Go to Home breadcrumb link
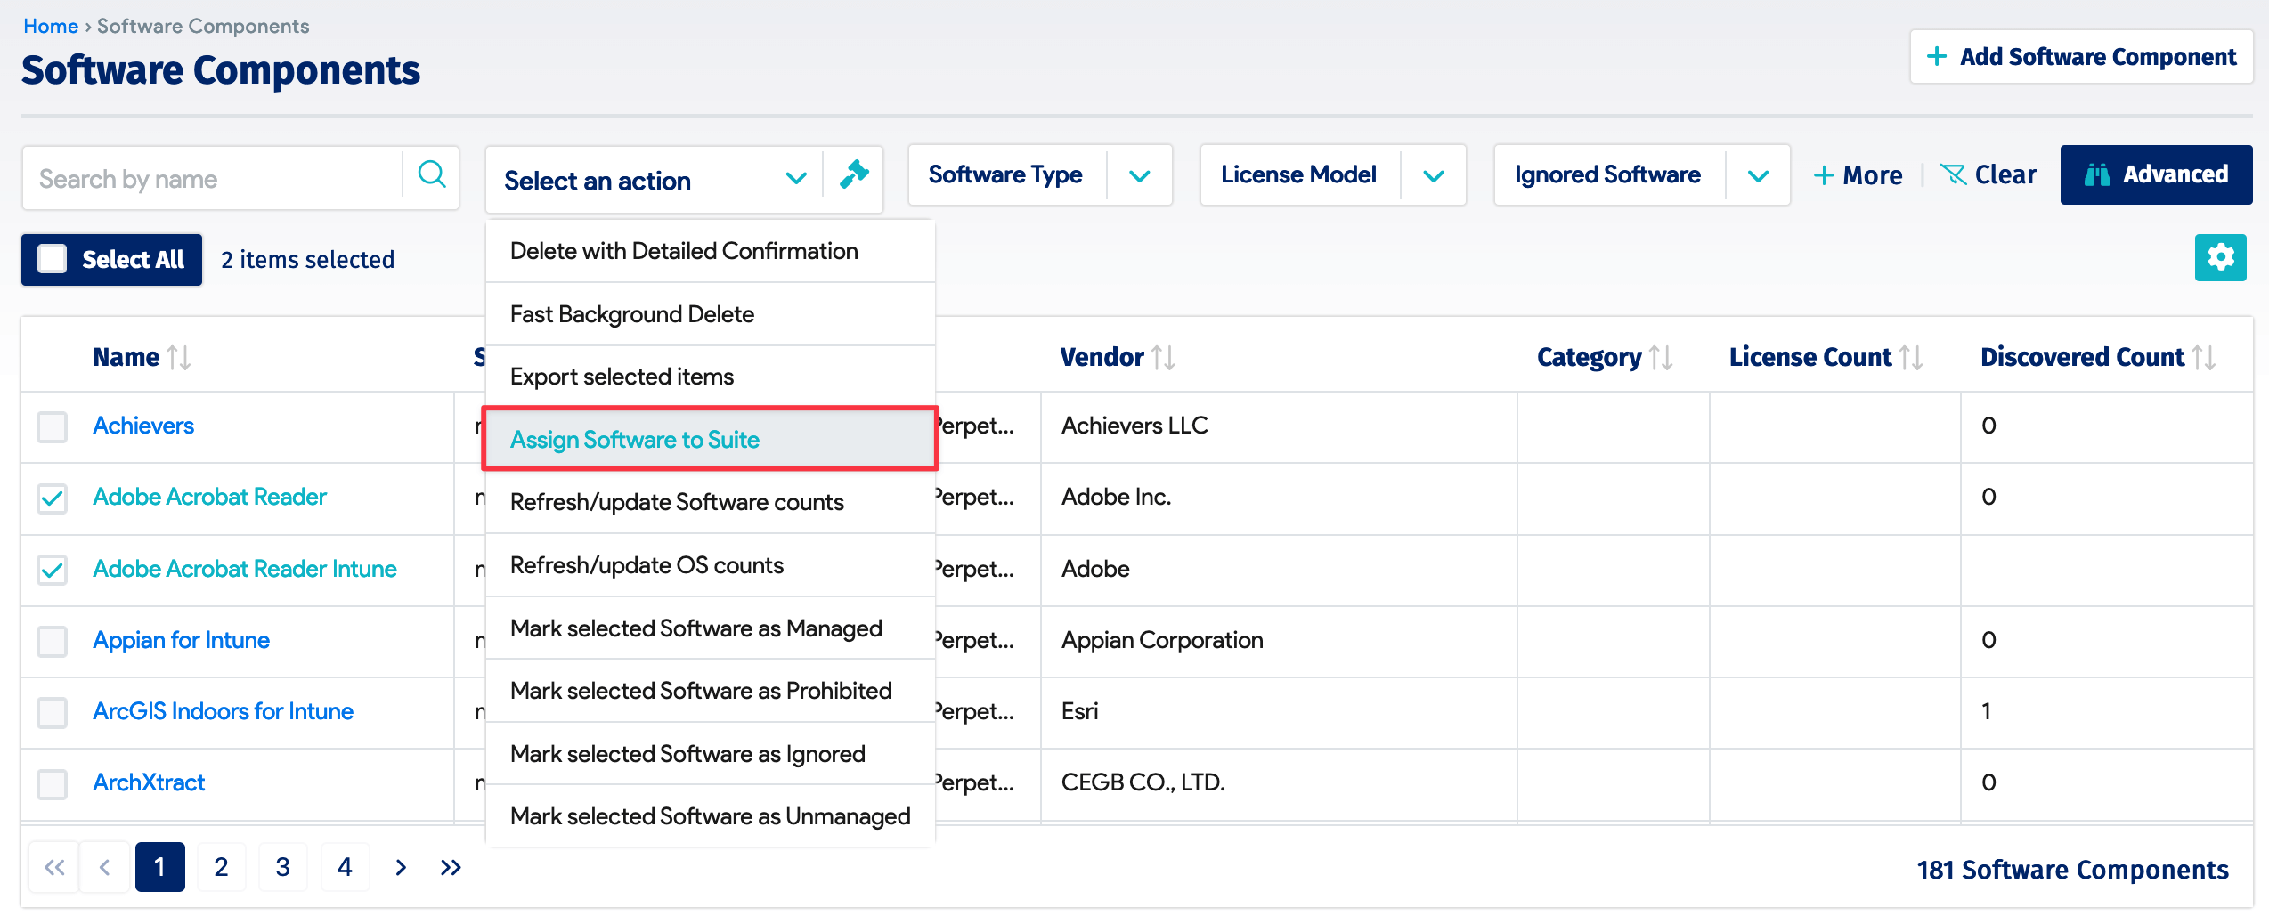Viewport: 2269px width, 924px height. [51, 26]
